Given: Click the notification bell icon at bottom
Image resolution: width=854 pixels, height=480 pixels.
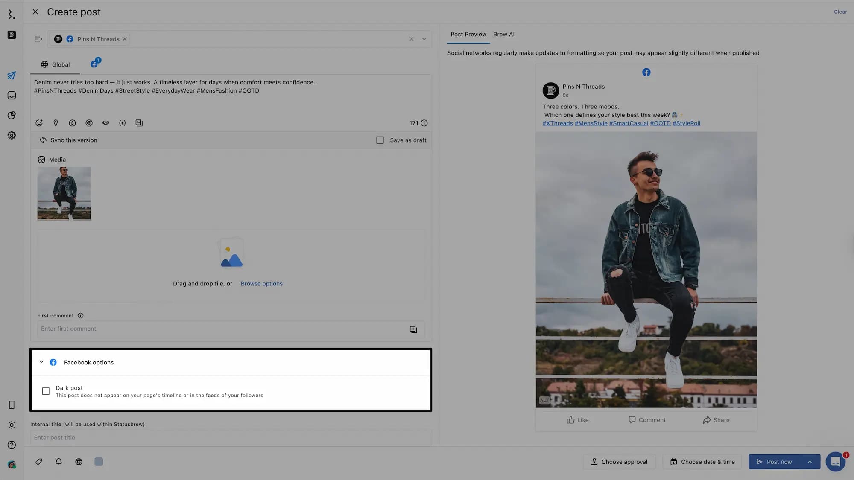Looking at the screenshot, I should point(59,462).
